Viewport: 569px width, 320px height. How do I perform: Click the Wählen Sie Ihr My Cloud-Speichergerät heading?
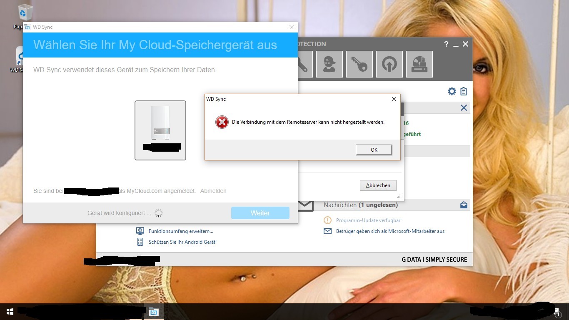pyautogui.click(x=155, y=45)
